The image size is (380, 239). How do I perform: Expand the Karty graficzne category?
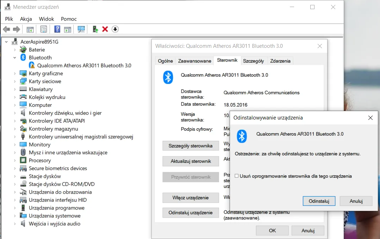[15, 73]
